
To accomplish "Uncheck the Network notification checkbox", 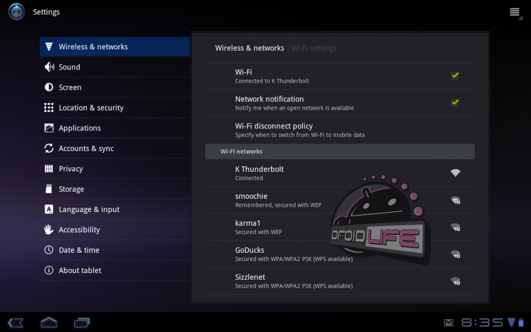I will click(454, 103).
